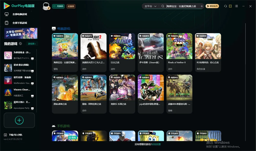256x151 pixels.
Task: Open the 地狱乐 乐园之战 card
Action: [x=122, y=94]
